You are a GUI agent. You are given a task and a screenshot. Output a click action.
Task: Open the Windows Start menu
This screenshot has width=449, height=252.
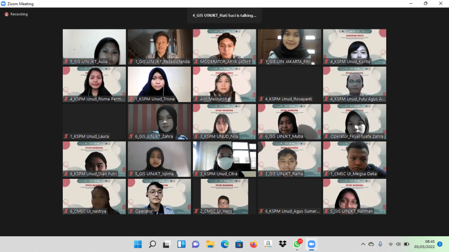tap(138, 244)
